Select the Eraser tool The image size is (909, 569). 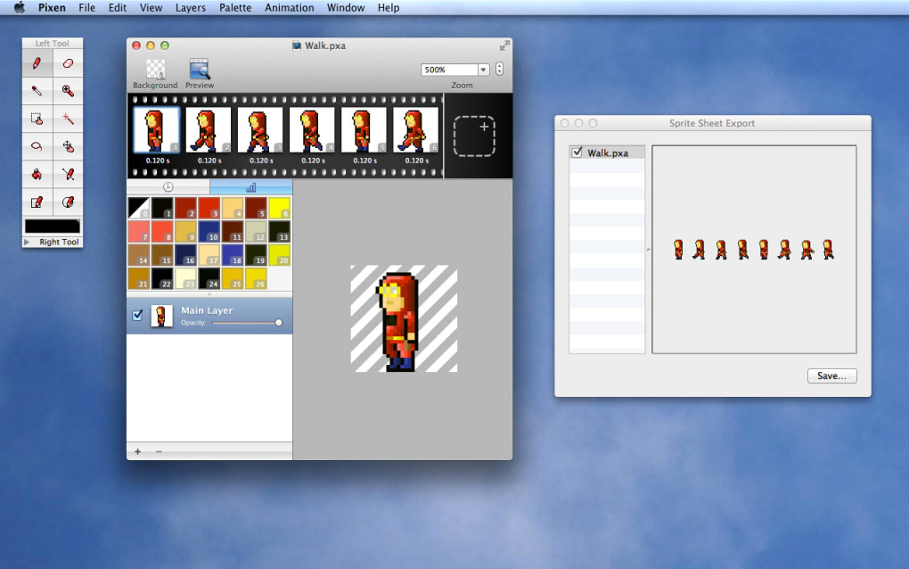click(x=68, y=63)
